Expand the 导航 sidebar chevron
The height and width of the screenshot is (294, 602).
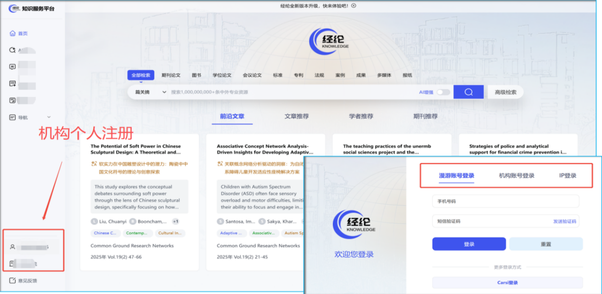coord(48,117)
